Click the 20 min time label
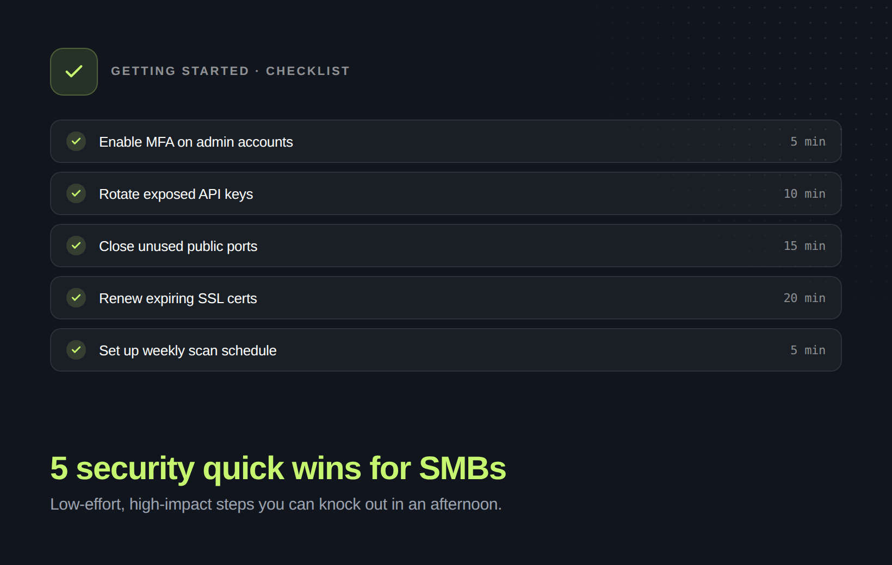The width and height of the screenshot is (892, 565). [804, 298]
